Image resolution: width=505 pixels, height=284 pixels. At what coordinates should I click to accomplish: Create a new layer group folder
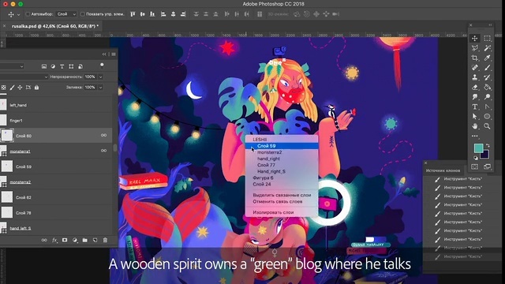85,240
